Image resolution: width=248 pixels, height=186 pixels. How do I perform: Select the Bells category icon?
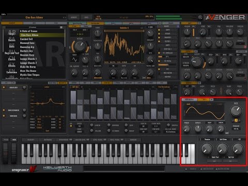12,45
